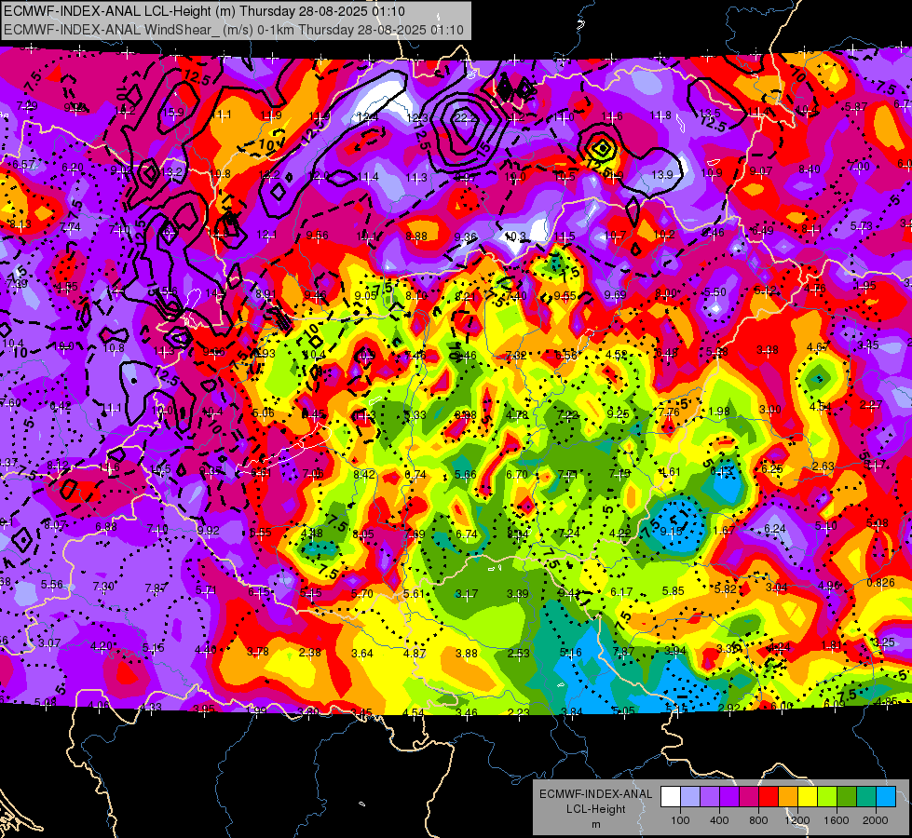Screen dimensions: 912x838
Task: Click the 8.40 grid value
Action: click(810, 169)
